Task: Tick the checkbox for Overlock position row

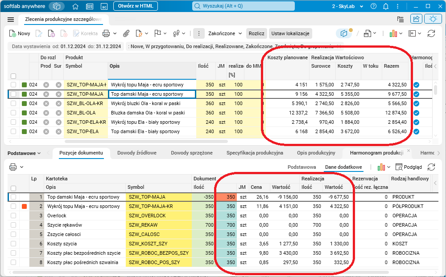Action: (x=13, y=216)
